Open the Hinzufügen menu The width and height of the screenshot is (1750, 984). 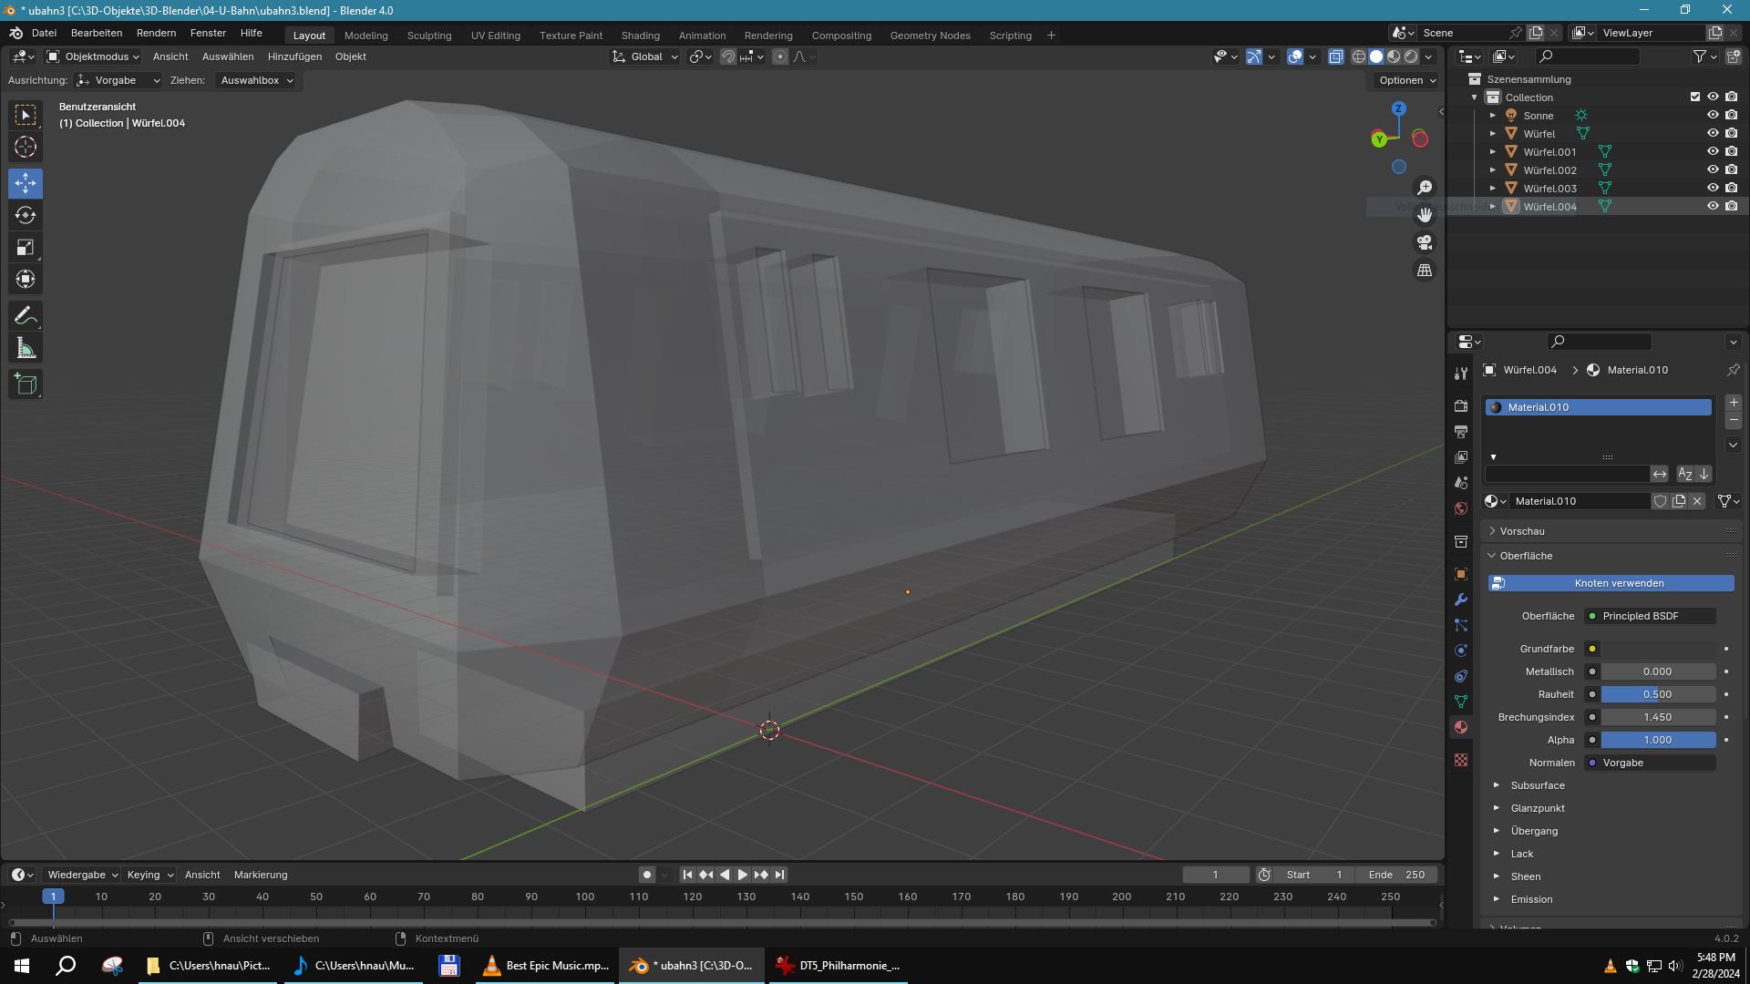(x=294, y=56)
